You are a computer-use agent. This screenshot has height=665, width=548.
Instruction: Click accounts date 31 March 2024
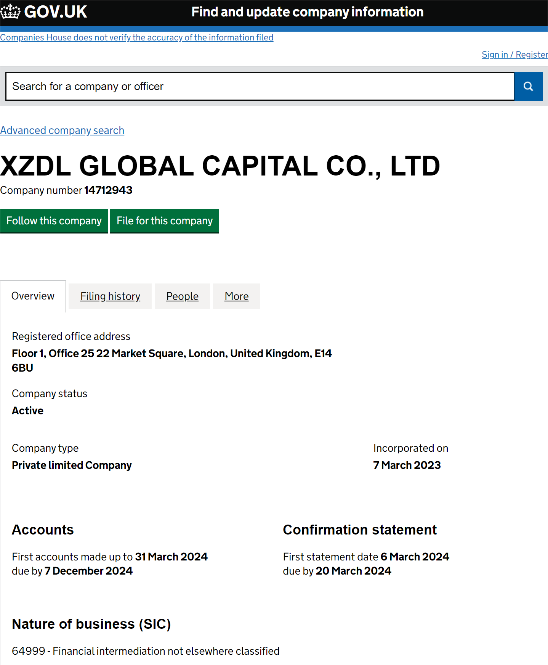pyautogui.click(x=171, y=557)
